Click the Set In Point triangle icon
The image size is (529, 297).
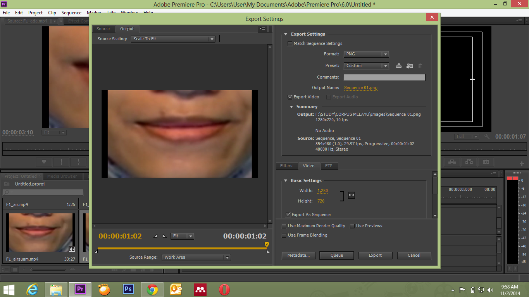point(156,236)
